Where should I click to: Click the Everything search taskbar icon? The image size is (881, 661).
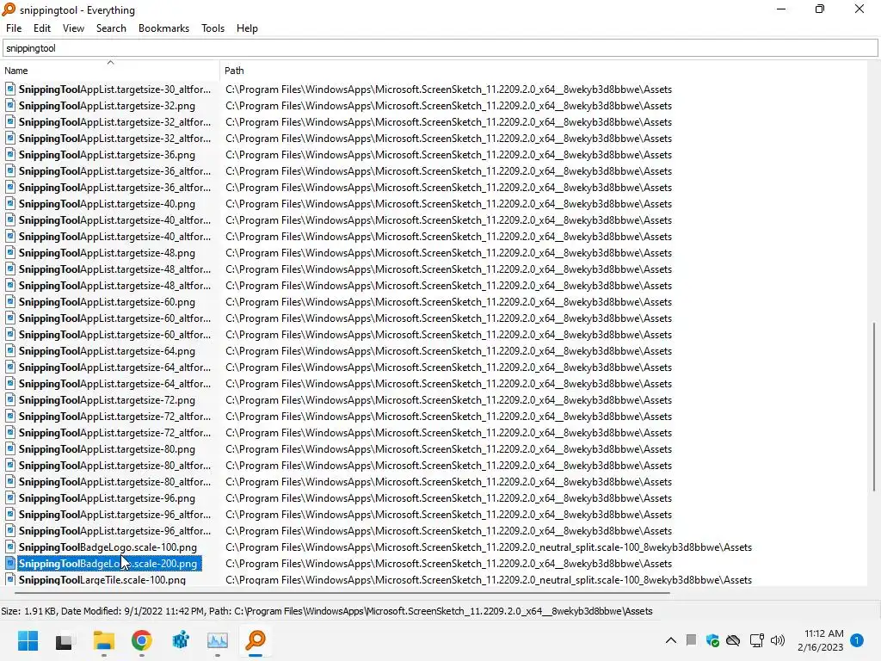[256, 640]
